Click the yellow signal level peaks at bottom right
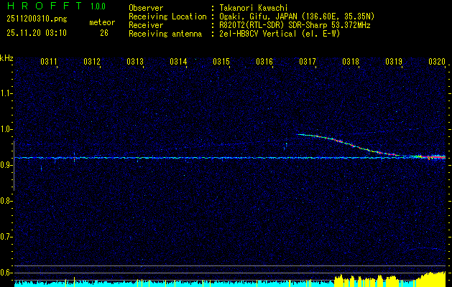452x287 pixels. click(433, 277)
